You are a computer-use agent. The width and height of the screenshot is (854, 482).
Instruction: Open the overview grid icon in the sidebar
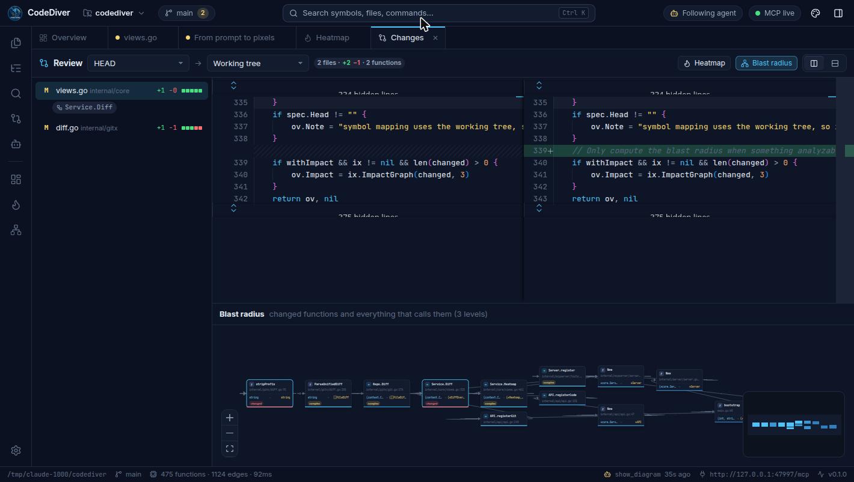point(16,180)
